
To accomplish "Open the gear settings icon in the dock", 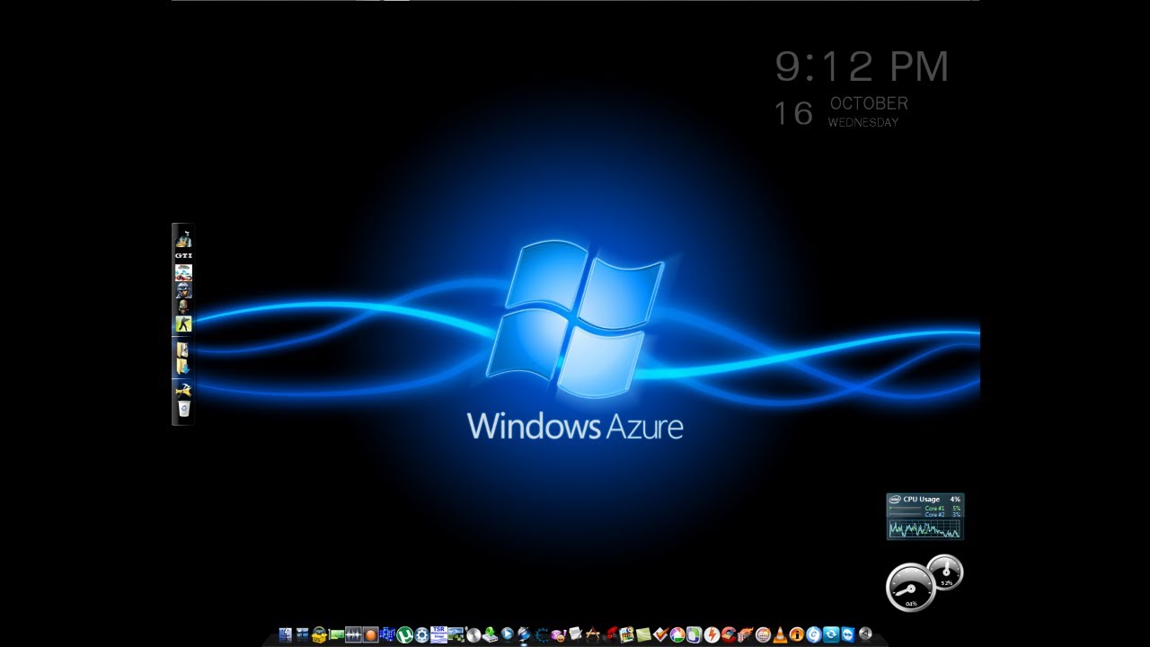I will [x=421, y=634].
